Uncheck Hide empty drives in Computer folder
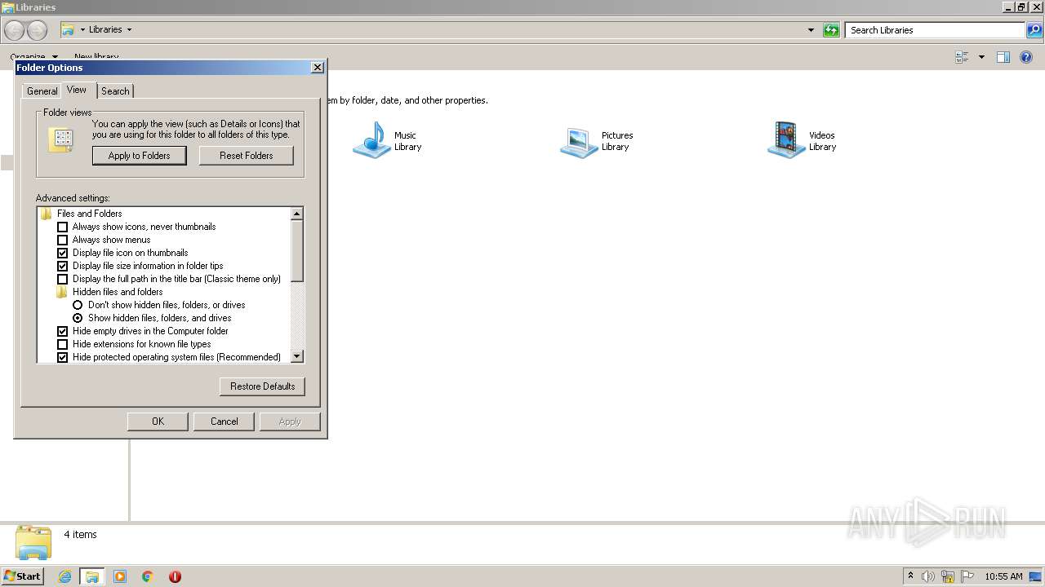1045x587 pixels. point(62,331)
